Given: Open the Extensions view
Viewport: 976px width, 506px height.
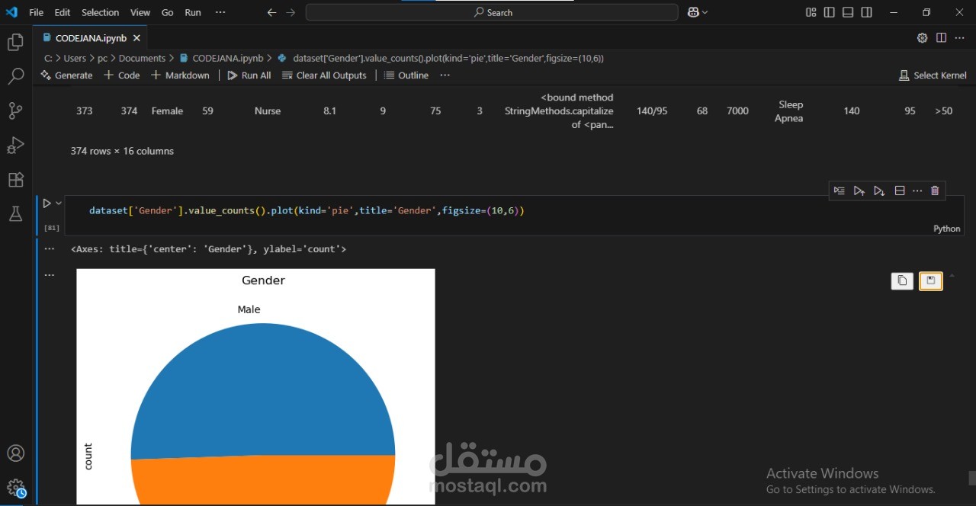Looking at the screenshot, I should pos(15,180).
